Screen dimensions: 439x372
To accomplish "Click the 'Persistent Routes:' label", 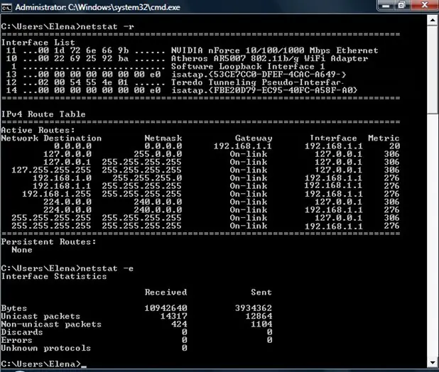I will 49,242.
